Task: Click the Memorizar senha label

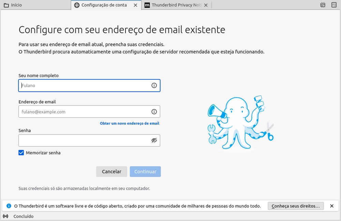Action: [43, 153]
